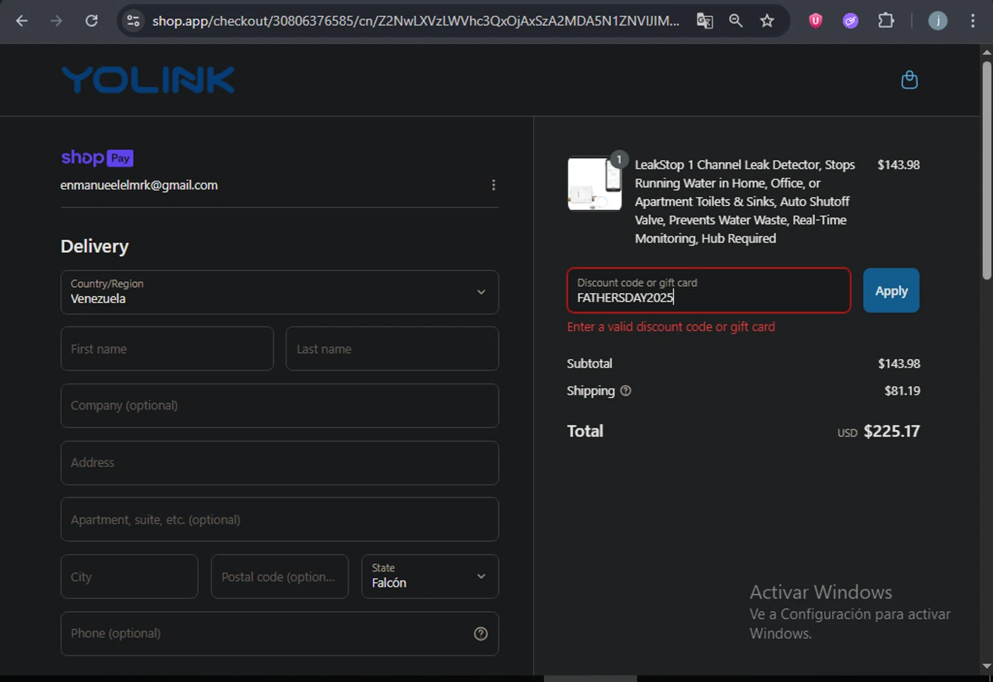This screenshot has height=682, width=993.
Task: Click the scroll down arrow
Action: (x=986, y=667)
